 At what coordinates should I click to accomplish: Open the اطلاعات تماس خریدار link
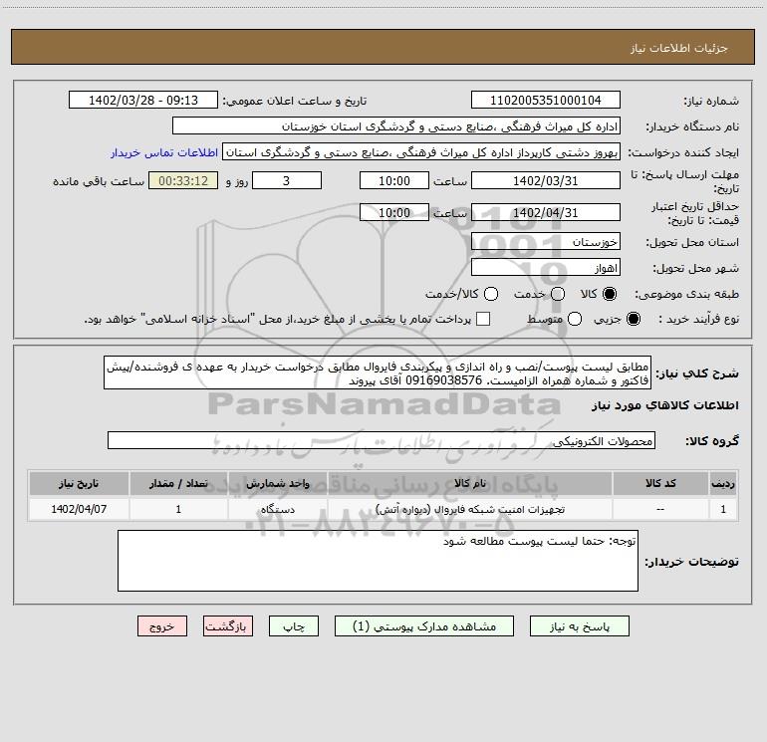tap(164, 152)
